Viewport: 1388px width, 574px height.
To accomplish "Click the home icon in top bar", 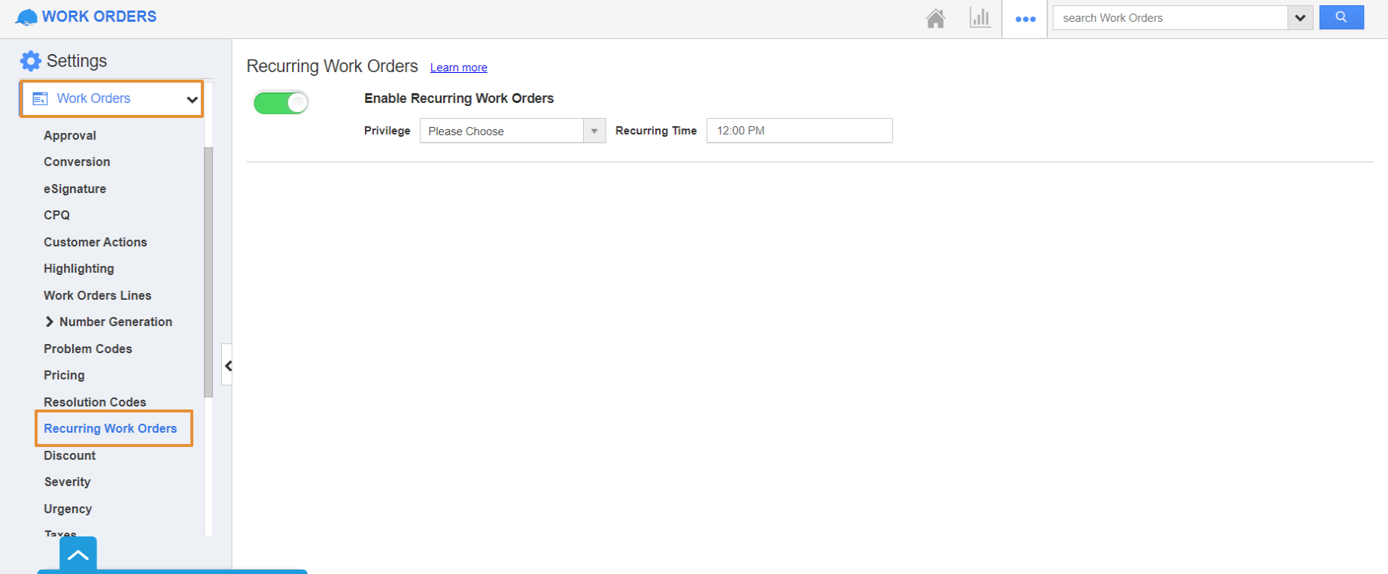I will (x=935, y=18).
